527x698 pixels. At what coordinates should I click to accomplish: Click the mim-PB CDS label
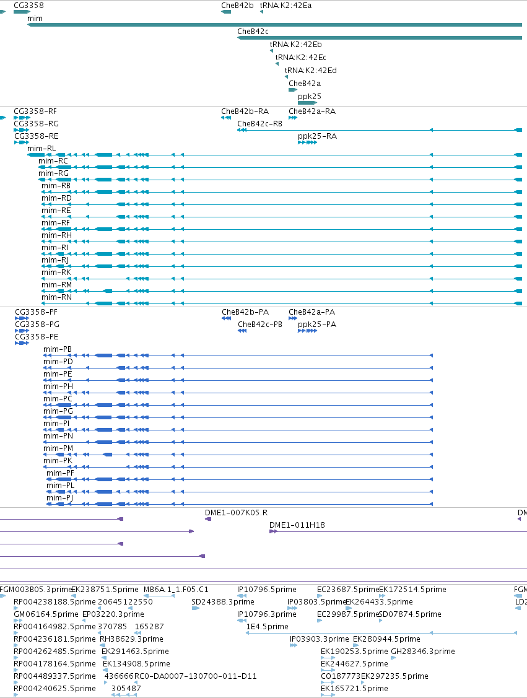(58, 349)
